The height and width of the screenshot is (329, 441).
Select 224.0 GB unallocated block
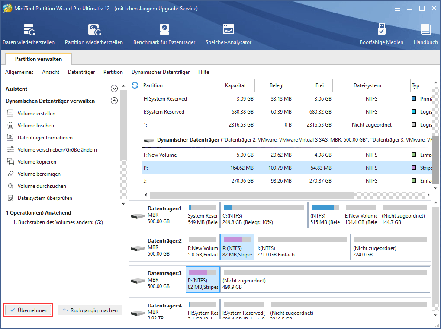click(x=391, y=247)
